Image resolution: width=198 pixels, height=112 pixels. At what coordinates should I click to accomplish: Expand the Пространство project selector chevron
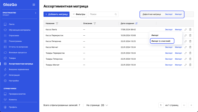coord(36,13)
